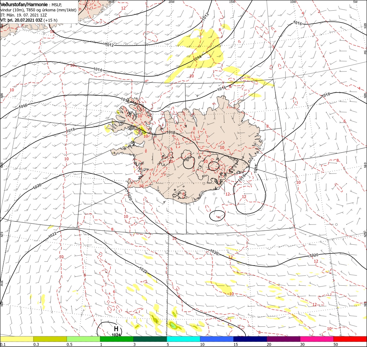367x347 pixels.
Task: Click the "5W" longitude label at the top edge
Action: coord(355,2)
